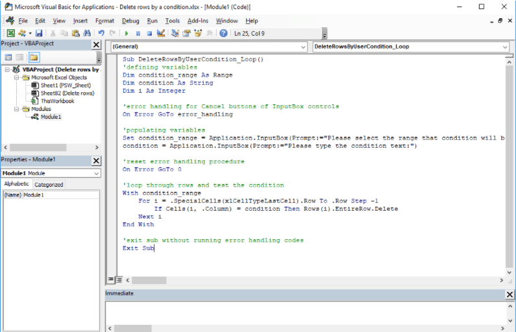Click the Redo arrow icon
Viewport: 516px width, 332px height.
112,33
